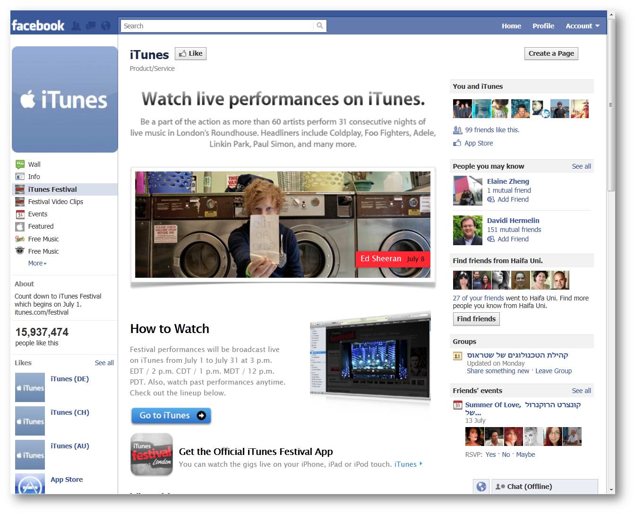
Task: Click the search magnifier button
Action: point(320,26)
